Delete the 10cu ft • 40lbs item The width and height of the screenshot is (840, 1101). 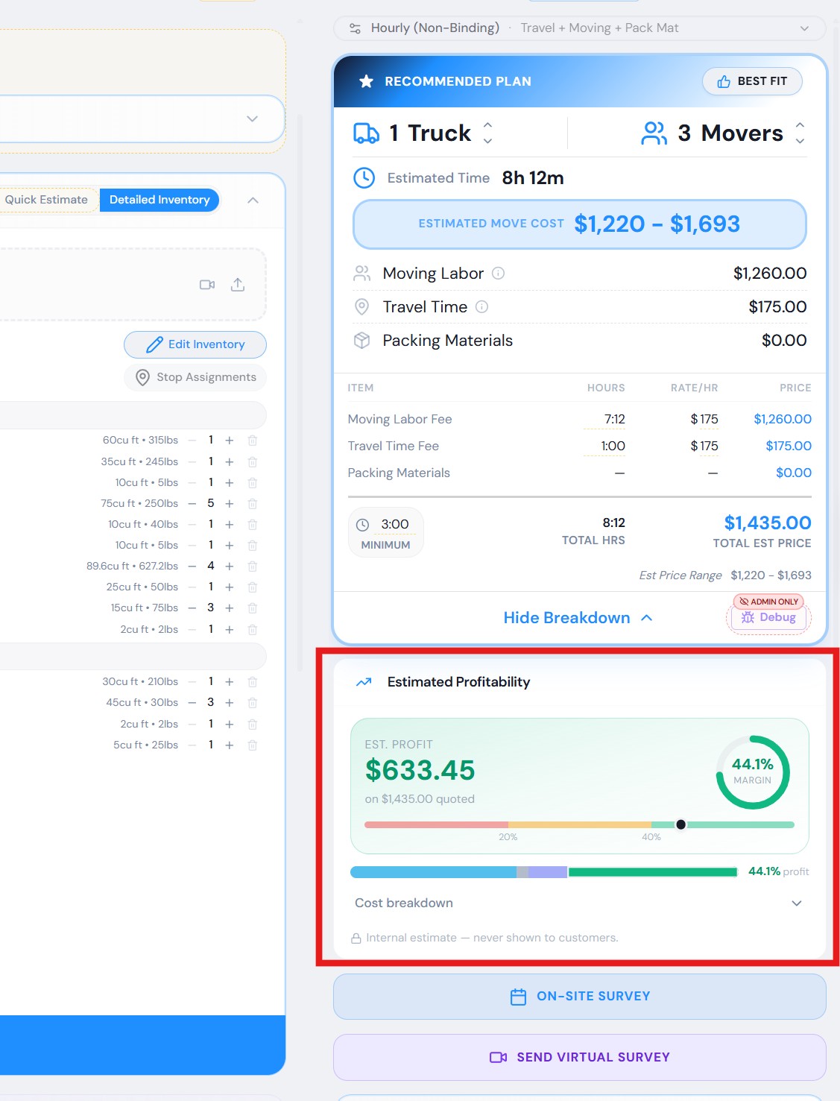coord(253,525)
